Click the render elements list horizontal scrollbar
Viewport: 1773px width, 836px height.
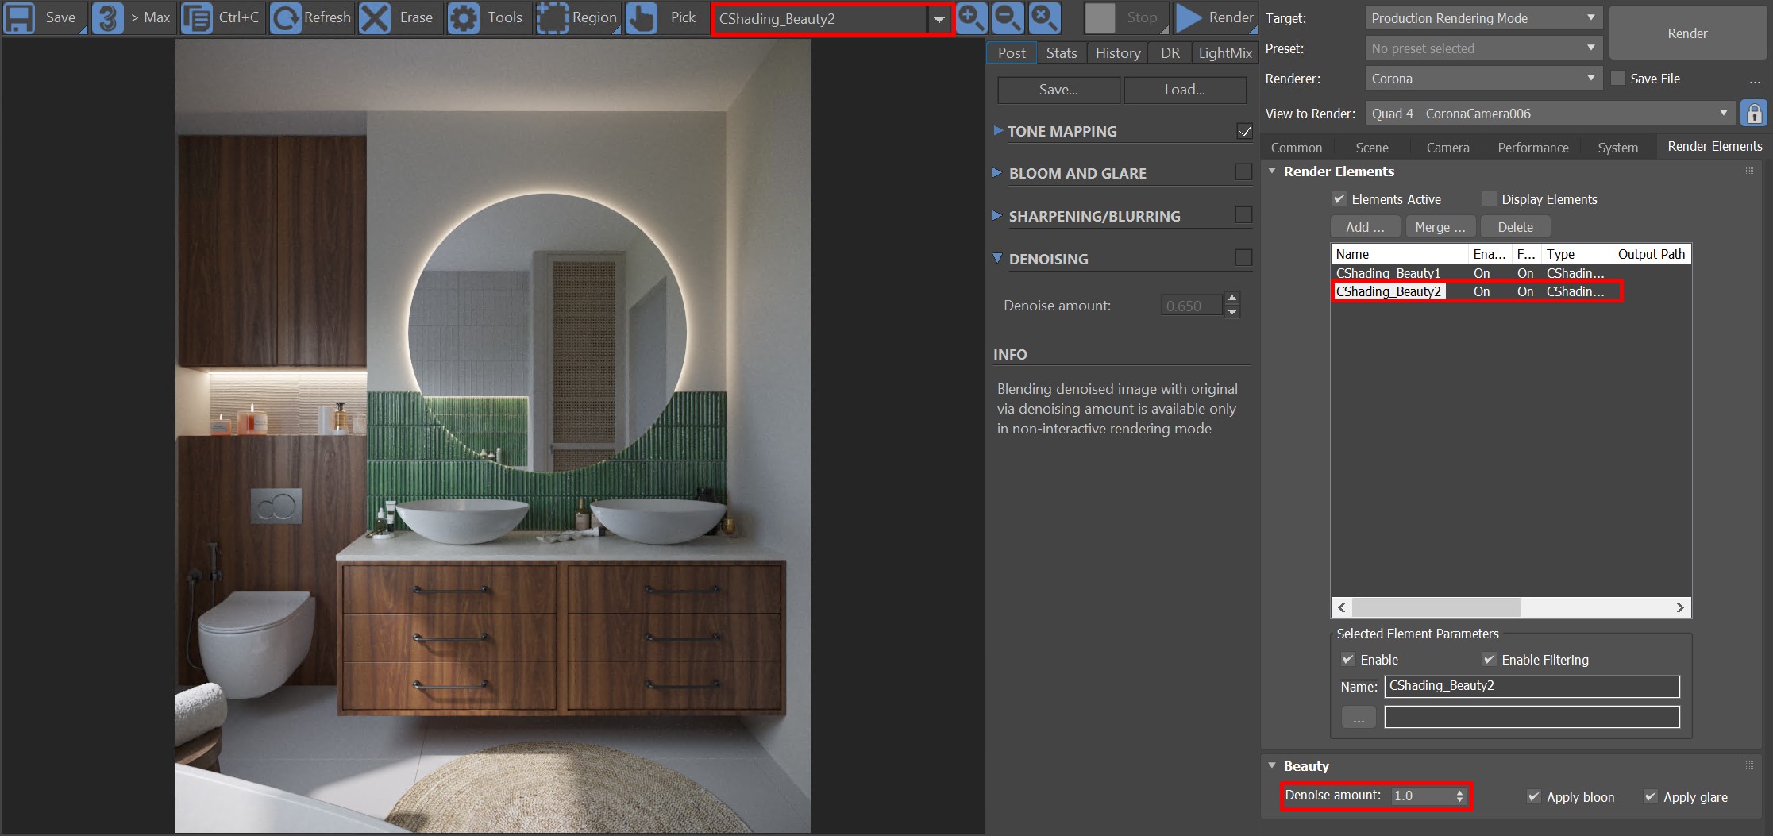[1436, 607]
